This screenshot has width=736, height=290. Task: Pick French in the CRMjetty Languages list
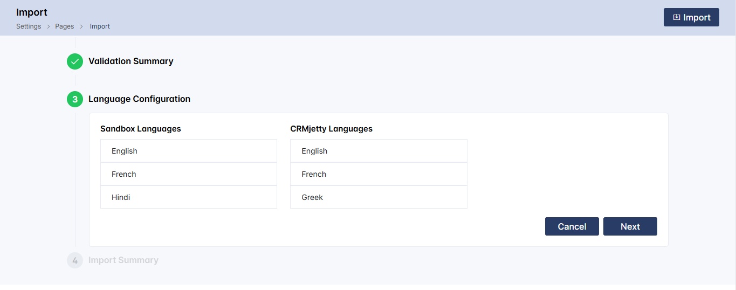coord(379,174)
